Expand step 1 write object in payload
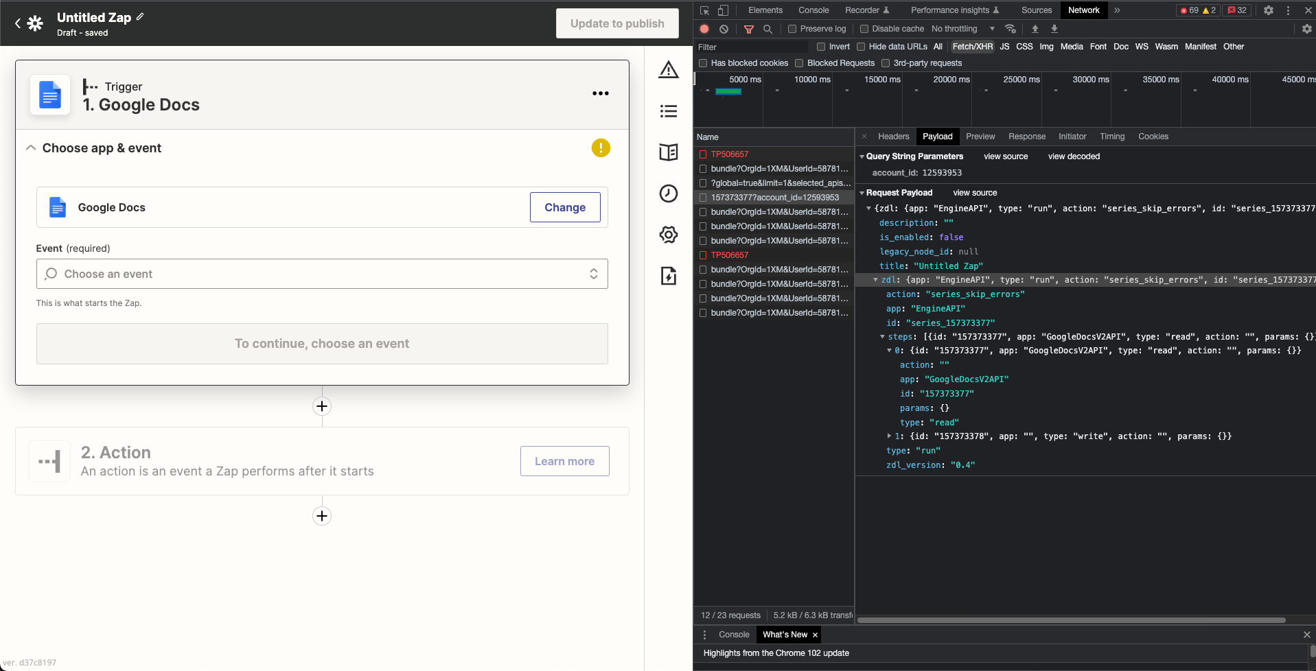Screen dimensions: 1316x671 (890, 436)
